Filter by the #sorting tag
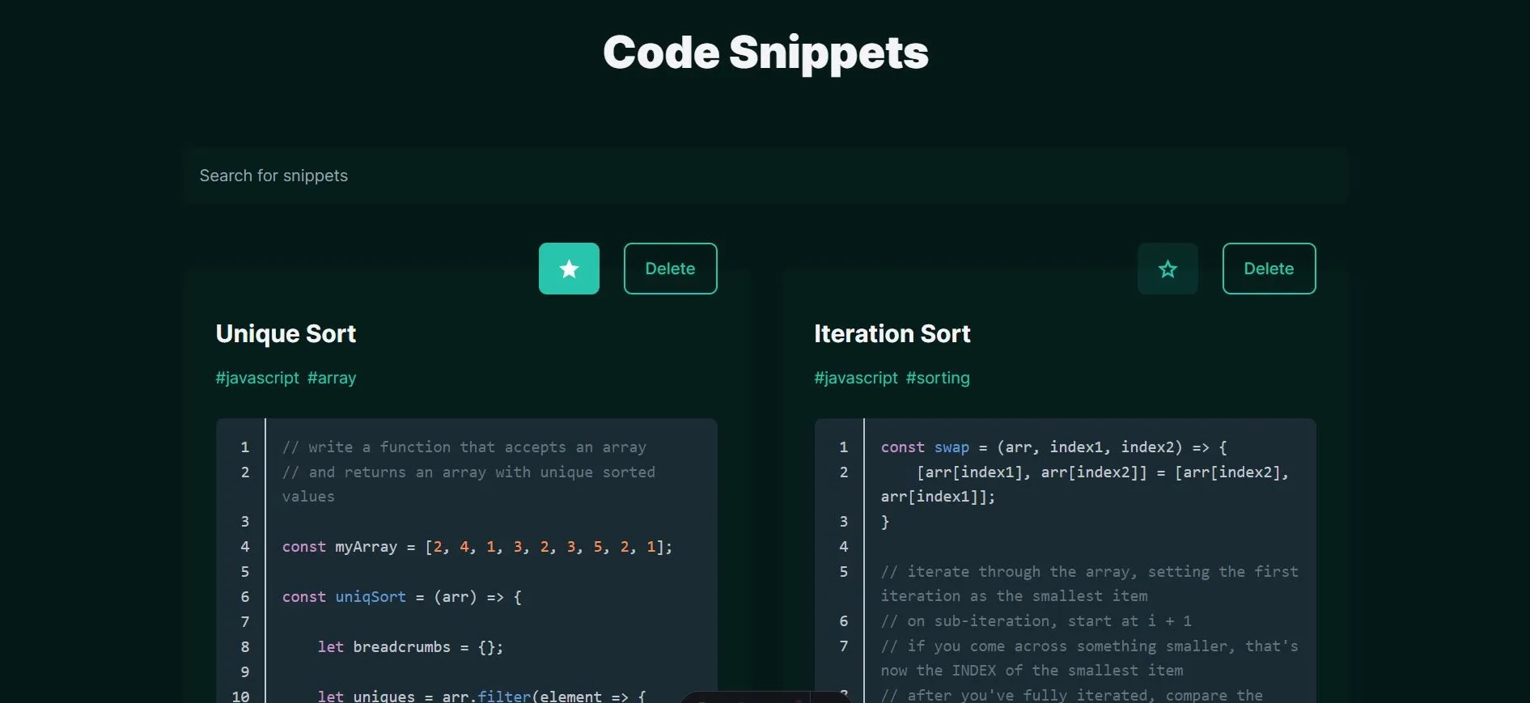Screen dimensions: 1530x703 point(938,378)
